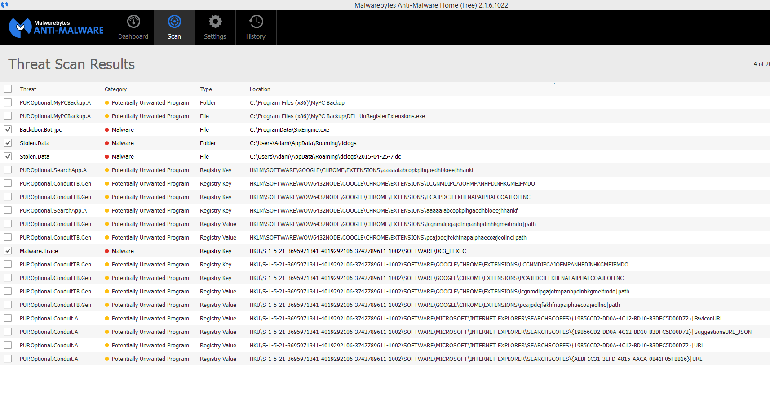The width and height of the screenshot is (770, 404).
Task: Click the sort arrow above the Location column
Action: tap(554, 84)
